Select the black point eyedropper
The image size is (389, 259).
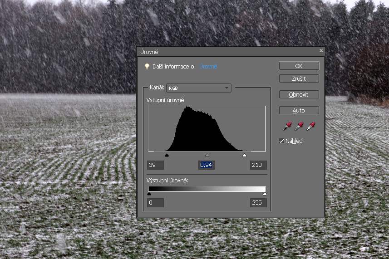tap(287, 126)
